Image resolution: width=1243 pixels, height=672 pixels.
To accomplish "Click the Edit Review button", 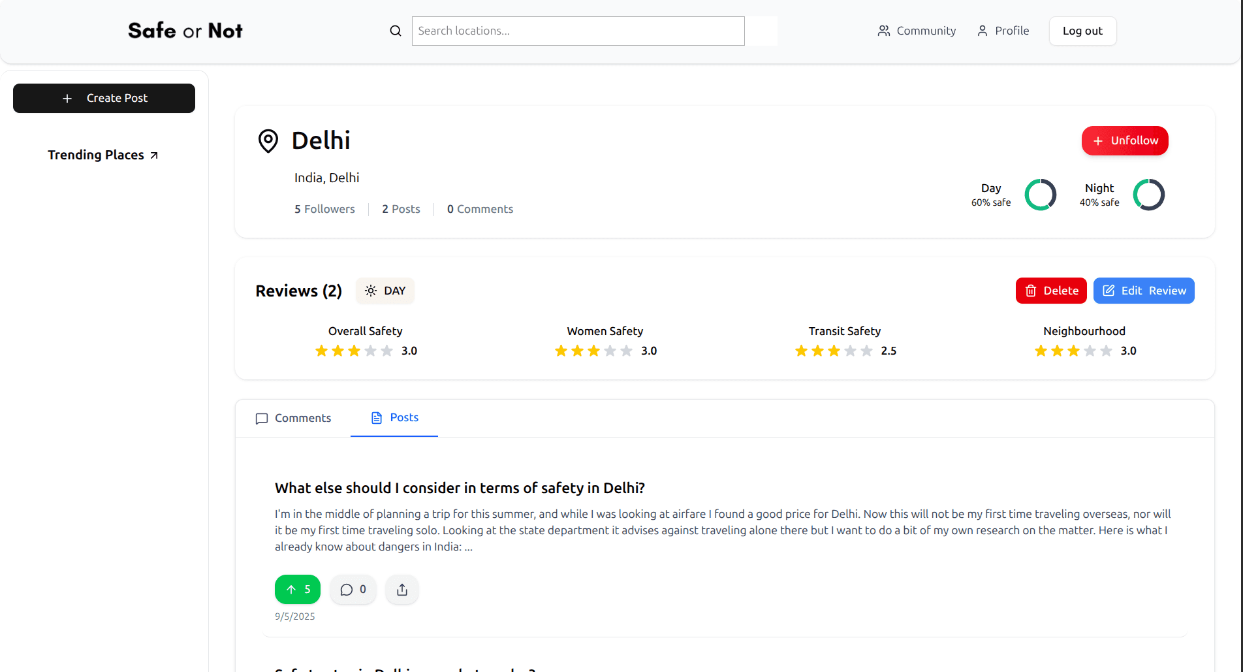I will (1144, 291).
